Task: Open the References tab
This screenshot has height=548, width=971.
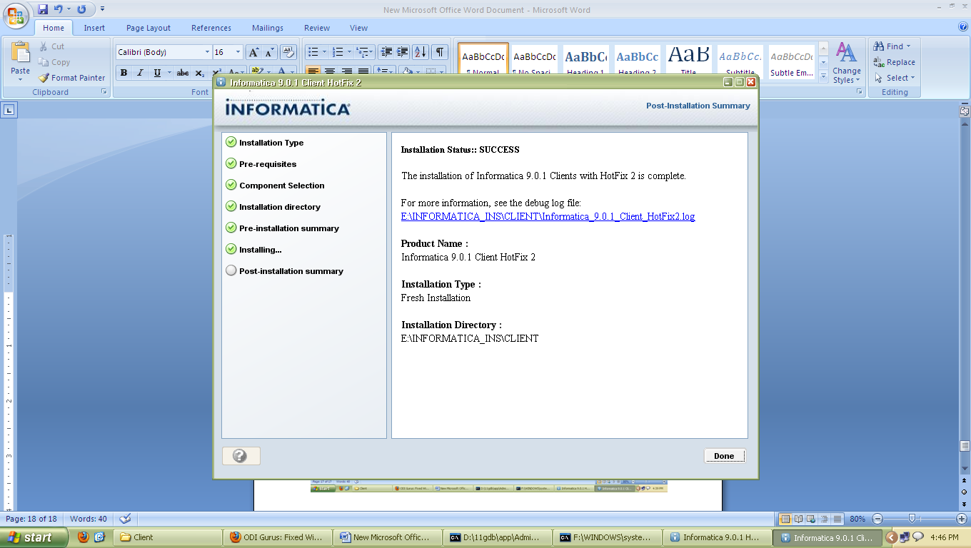Action: [x=211, y=28]
